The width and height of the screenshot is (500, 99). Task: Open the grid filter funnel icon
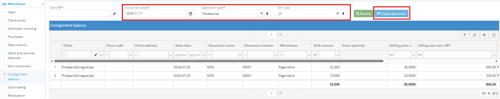[465, 35]
